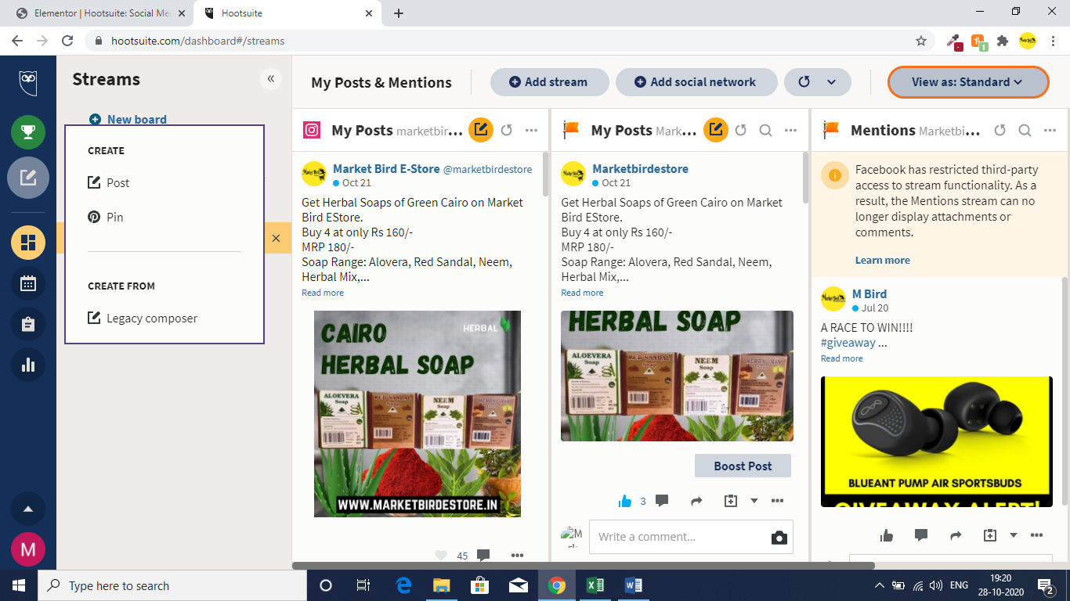The height and width of the screenshot is (601, 1070).
Task: Click compose icon on Facebook My Posts stream
Action: click(x=716, y=130)
